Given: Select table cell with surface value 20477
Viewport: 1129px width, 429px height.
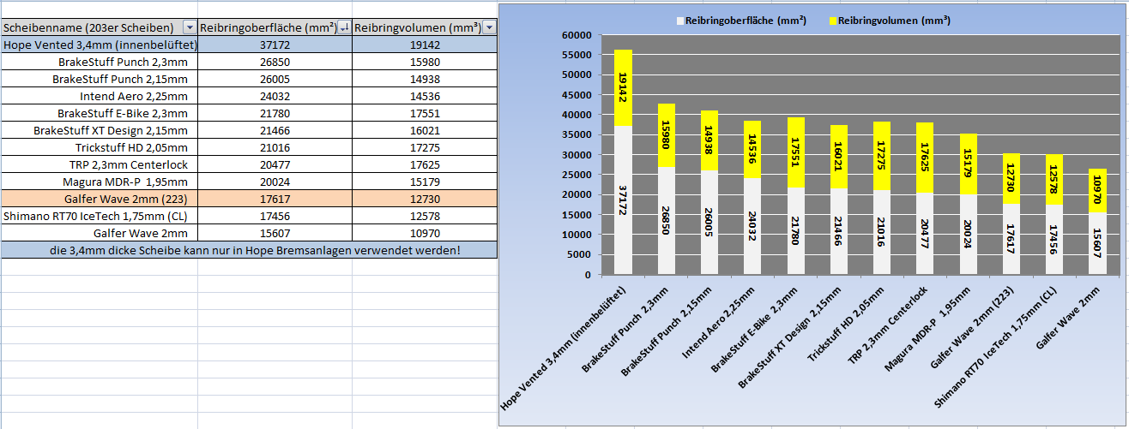Looking at the screenshot, I should coord(275,165).
